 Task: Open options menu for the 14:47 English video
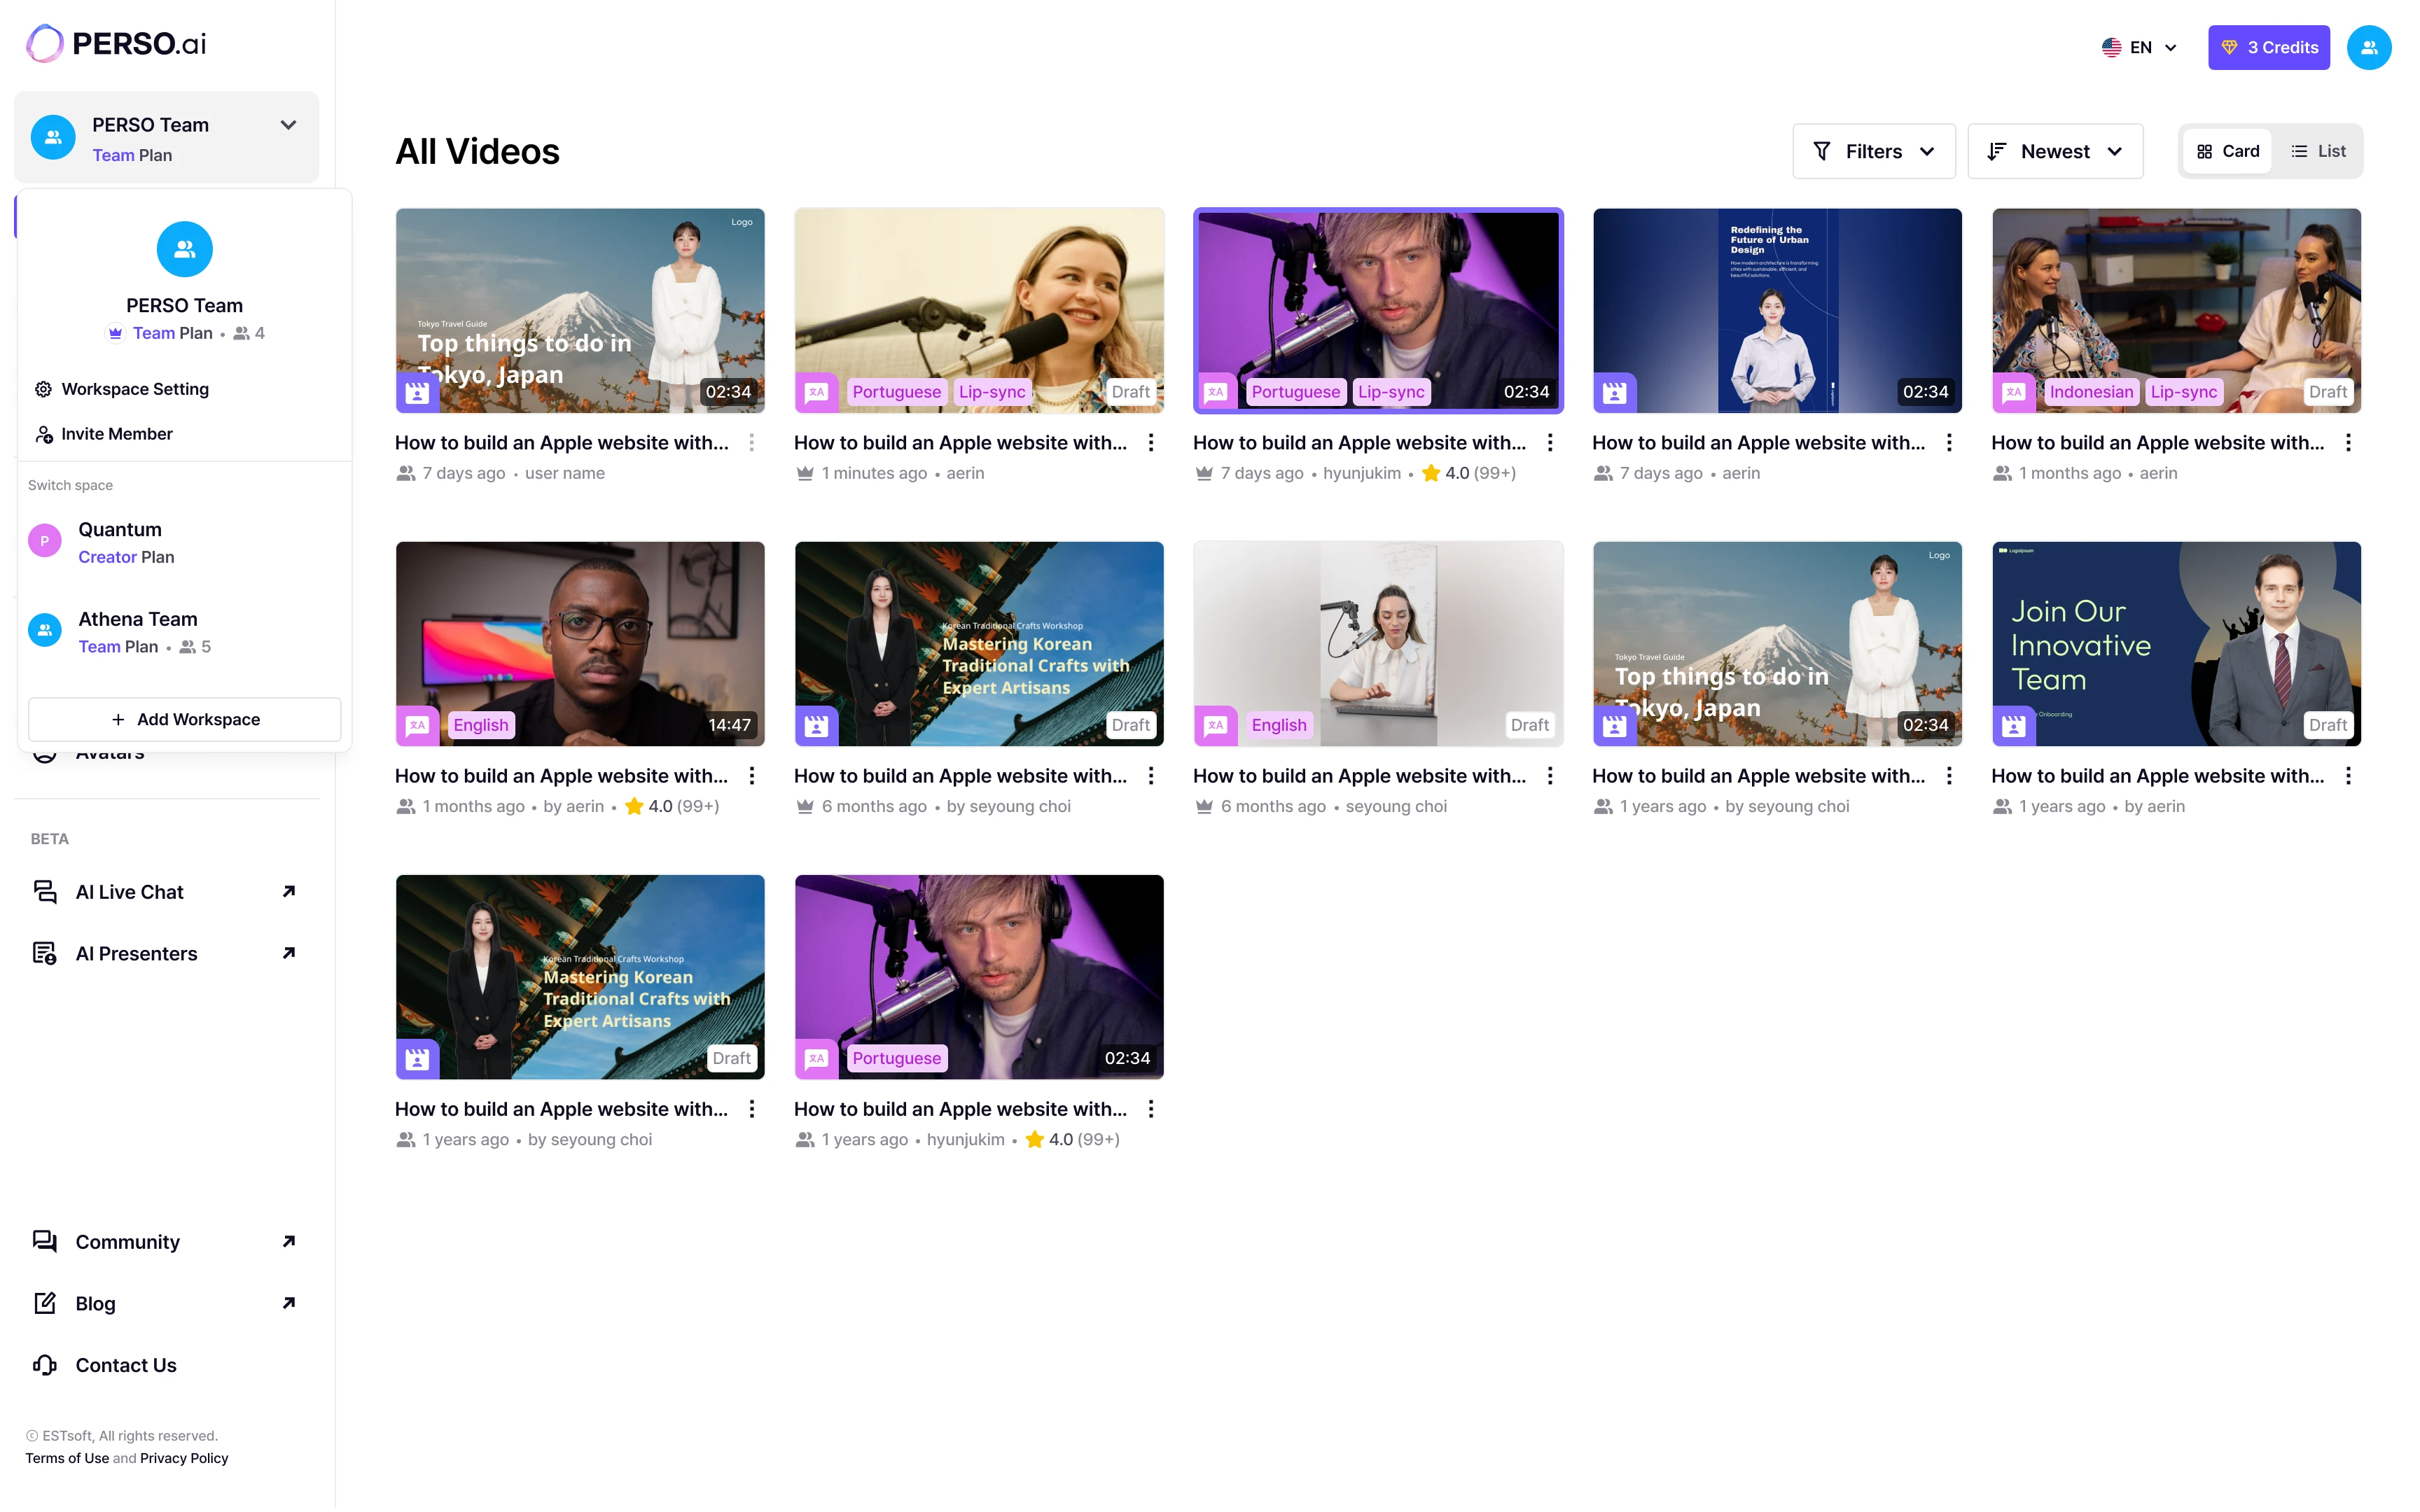pos(752,776)
